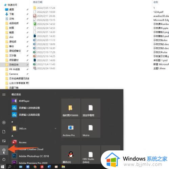Viewport: 169px width, 169px height.
Task: Open the 迅雷下载 folder in navigation pane
Action: 14,88
